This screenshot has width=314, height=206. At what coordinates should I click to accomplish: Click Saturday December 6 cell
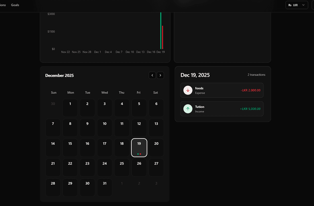click(156, 108)
